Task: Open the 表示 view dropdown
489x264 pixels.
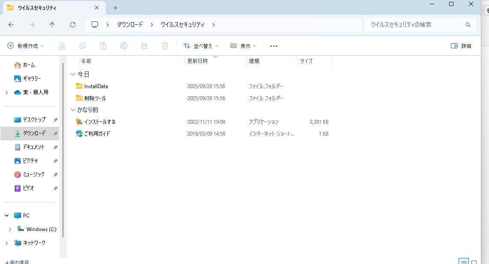Action: 243,46
